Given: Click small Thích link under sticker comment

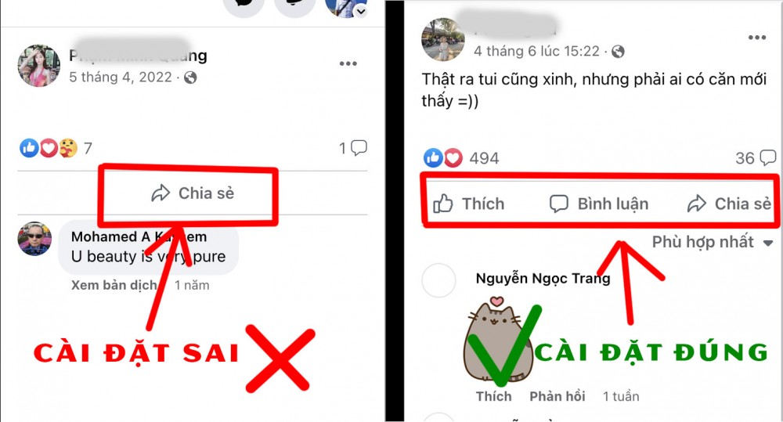Looking at the screenshot, I should [494, 396].
